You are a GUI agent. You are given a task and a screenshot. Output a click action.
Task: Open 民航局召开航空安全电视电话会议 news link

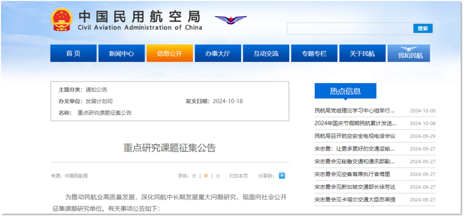354,136
